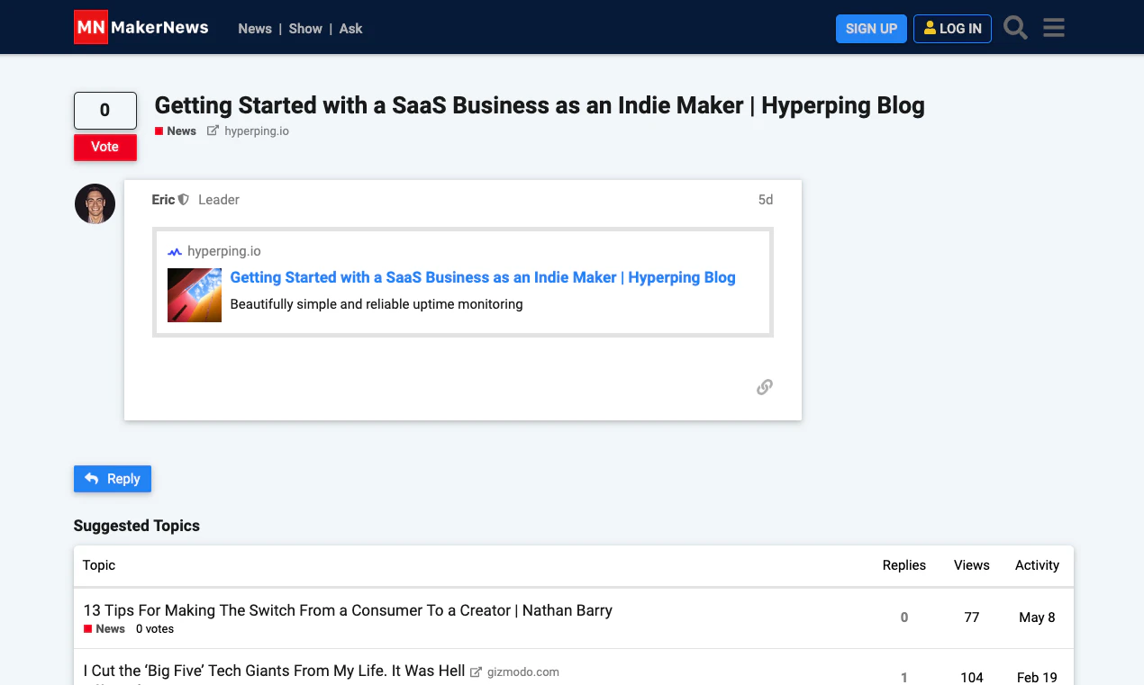Open Eric's username link
The width and height of the screenshot is (1144, 685).
coord(163,200)
